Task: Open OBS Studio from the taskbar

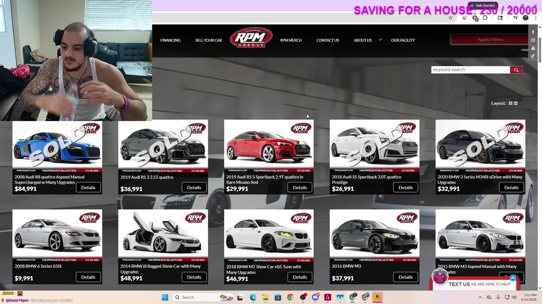Action: 303,297
